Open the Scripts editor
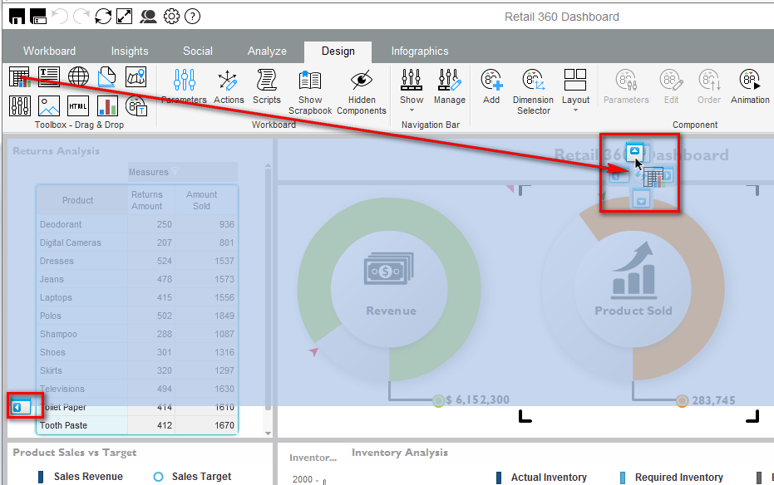 coord(267,86)
